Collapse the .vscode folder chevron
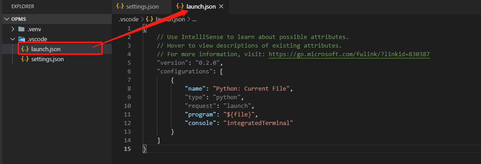481x164 pixels. (x=13, y=39)
